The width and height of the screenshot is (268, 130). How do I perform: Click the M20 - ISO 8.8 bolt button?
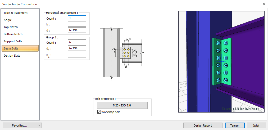[x=122, y=105]
